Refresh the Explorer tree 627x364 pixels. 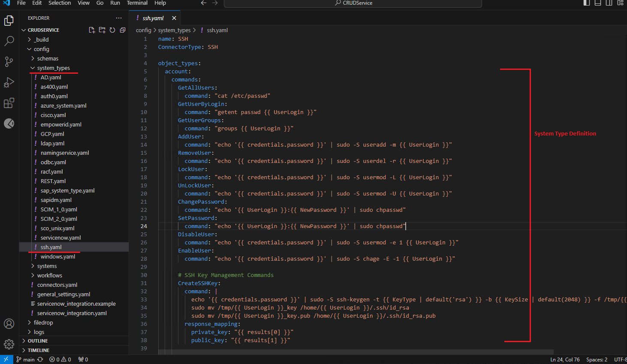point(112,30)
